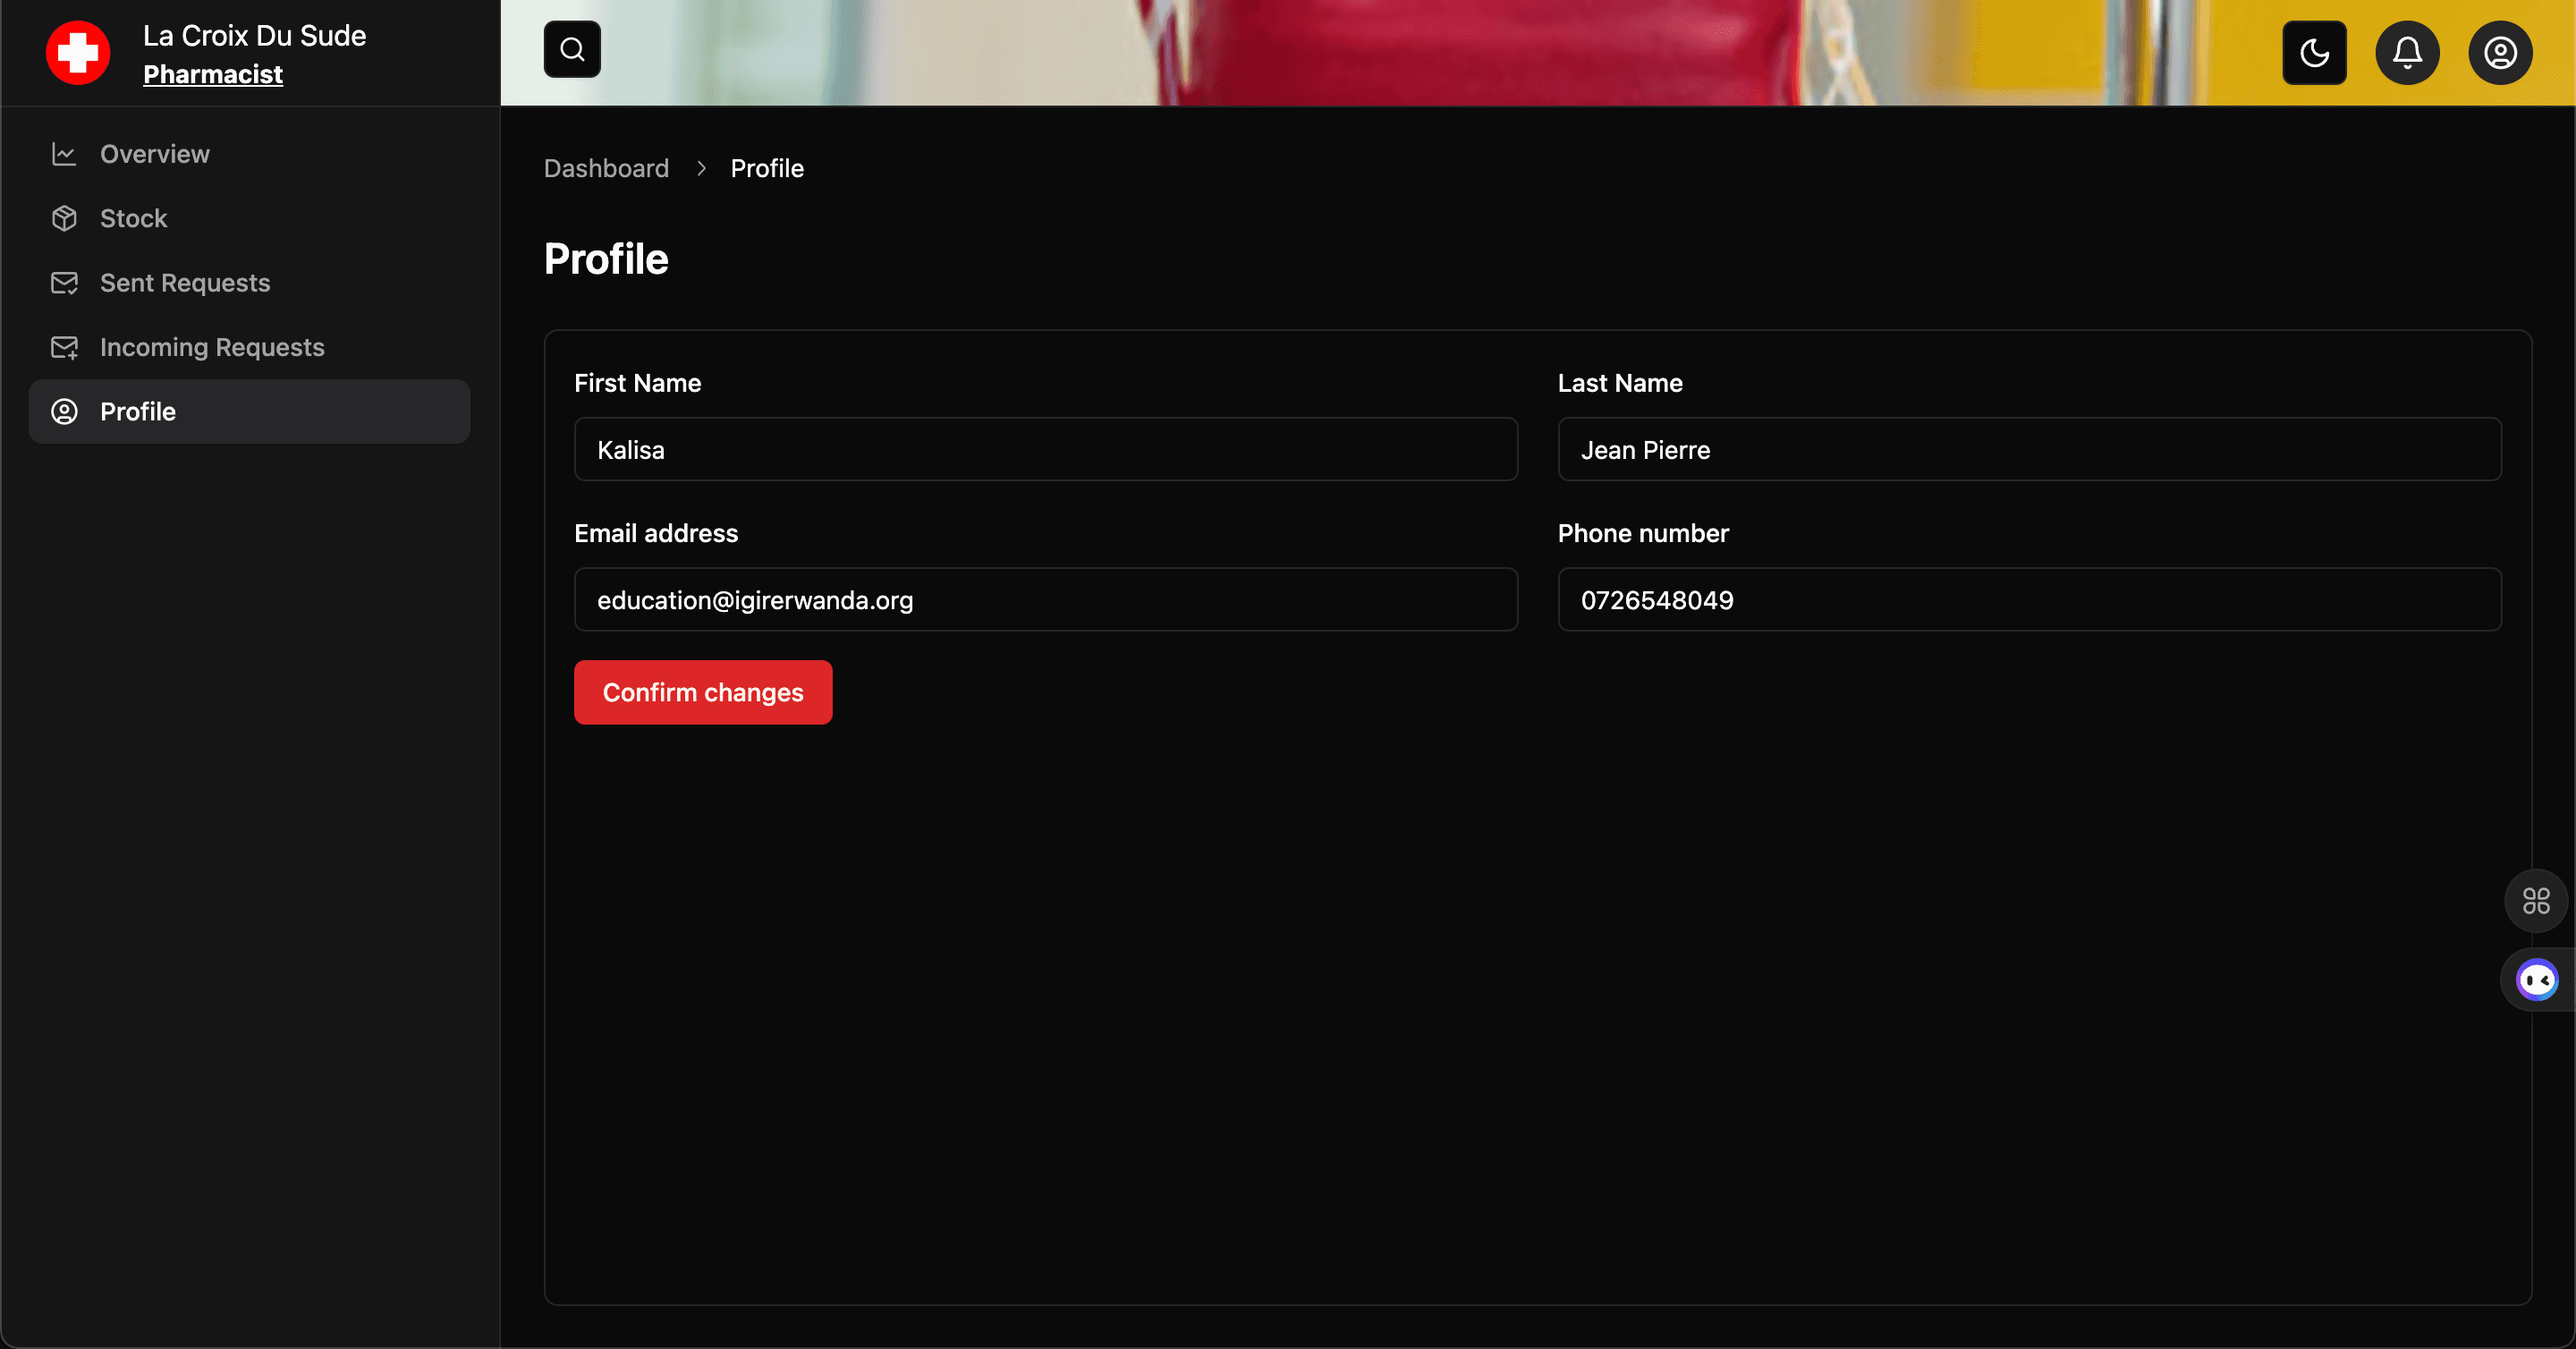Click the Email address input
The image size is (2576, 1349).
(1045, 599)
